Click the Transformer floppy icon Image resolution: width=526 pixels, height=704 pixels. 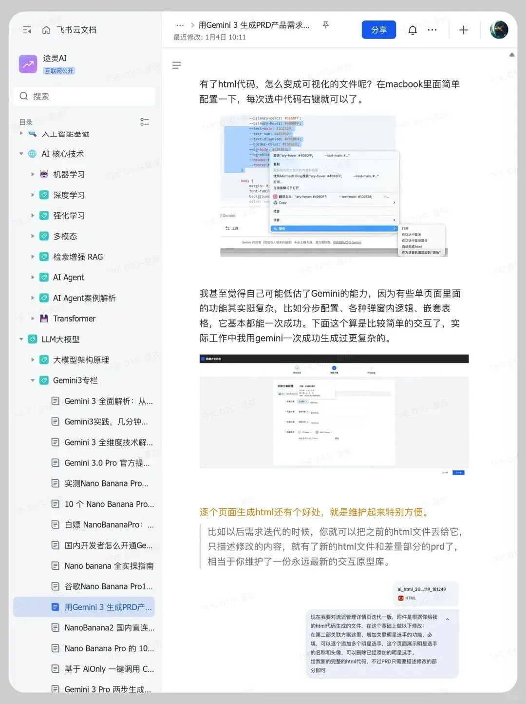pos(44,319)
